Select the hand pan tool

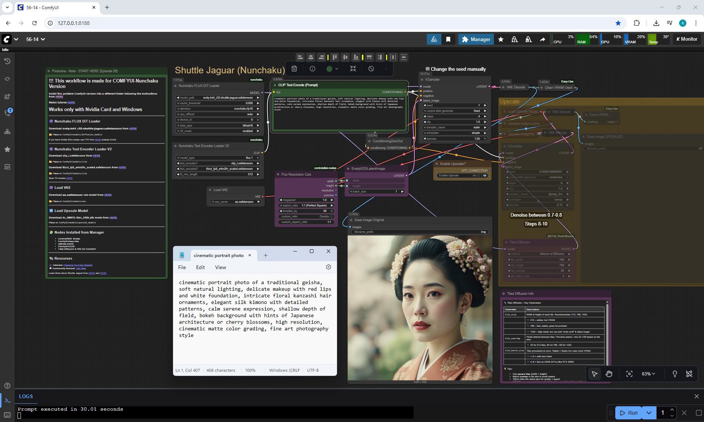[x=609, y=374]
